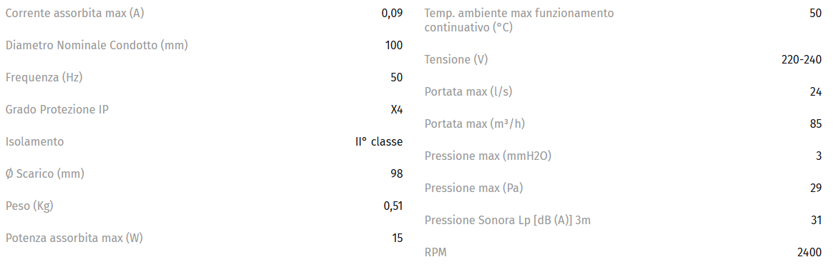Image resolution: width=838 pixels, height=267 pixels.
Task: Select the Isolamento label
Action: (x=35, y=142)
